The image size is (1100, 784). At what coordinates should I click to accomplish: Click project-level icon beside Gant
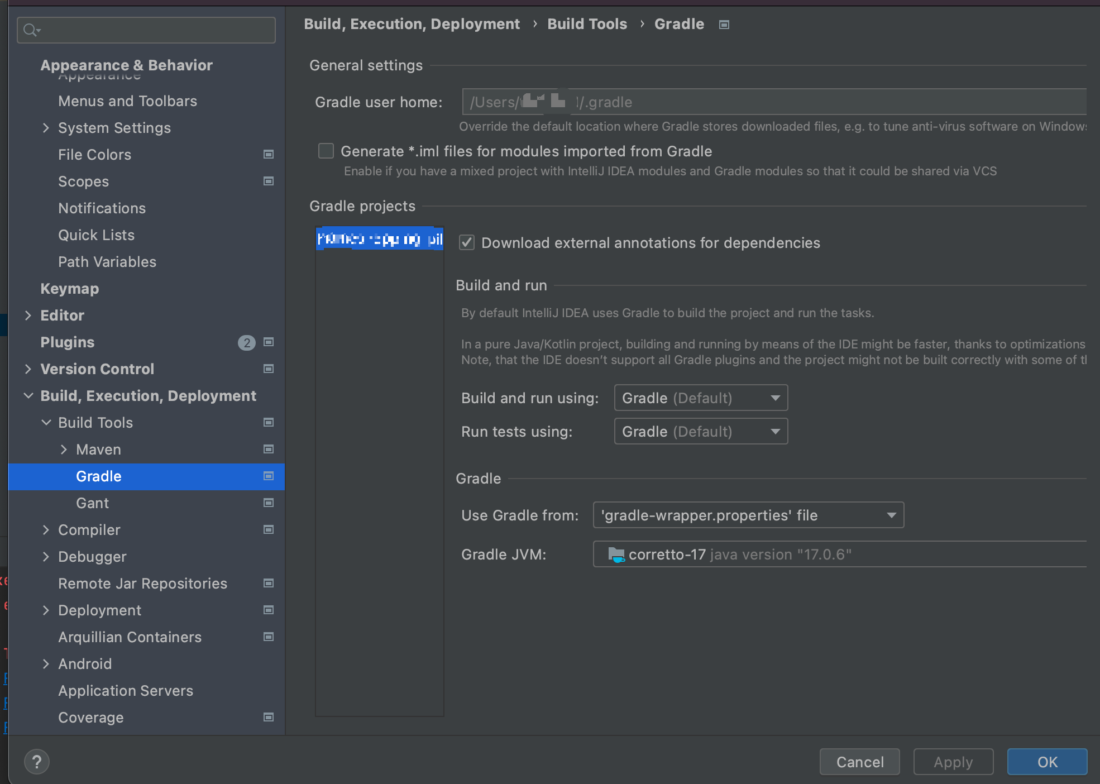269,503
